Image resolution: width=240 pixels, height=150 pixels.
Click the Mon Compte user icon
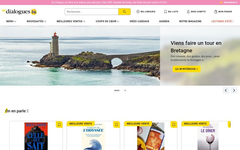click(188, 12)
